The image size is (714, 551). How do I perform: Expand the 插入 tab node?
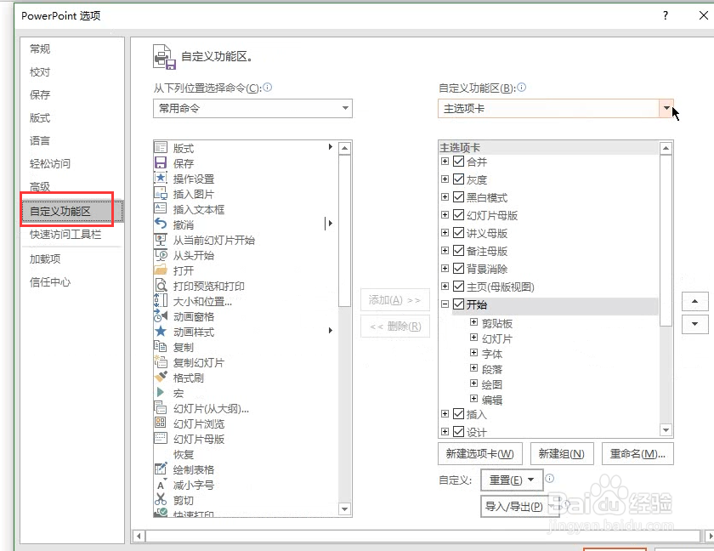tap(445, 413)
